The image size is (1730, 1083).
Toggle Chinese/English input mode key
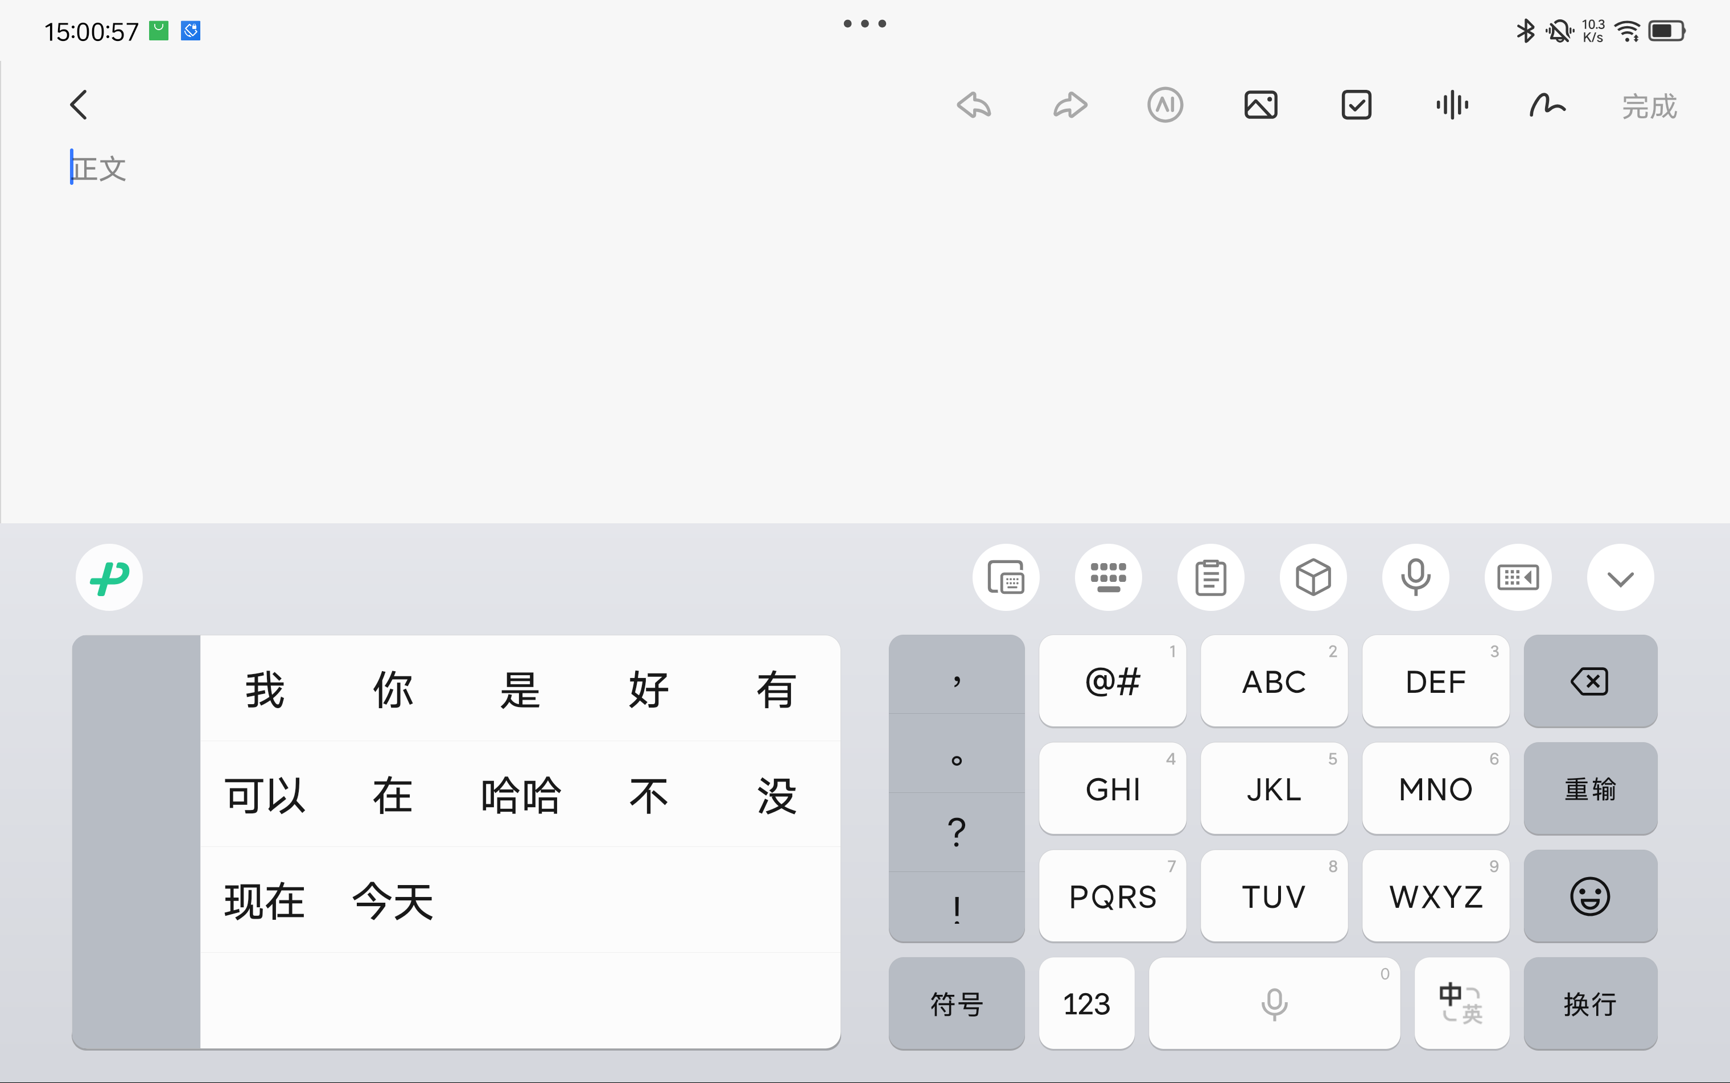tap(1461, 1003)
